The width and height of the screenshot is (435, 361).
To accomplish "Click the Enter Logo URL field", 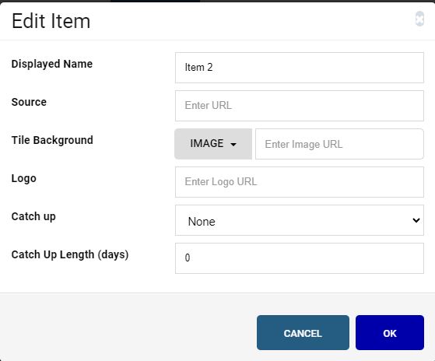I will [300, 182].
